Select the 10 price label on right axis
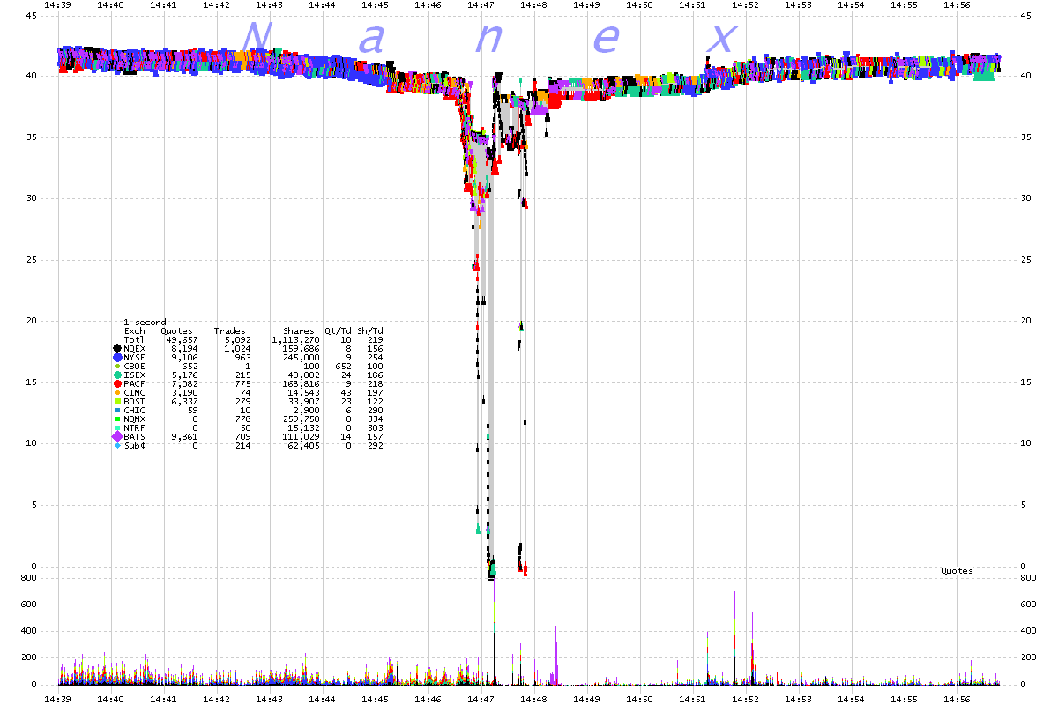 click(1025, 443)
